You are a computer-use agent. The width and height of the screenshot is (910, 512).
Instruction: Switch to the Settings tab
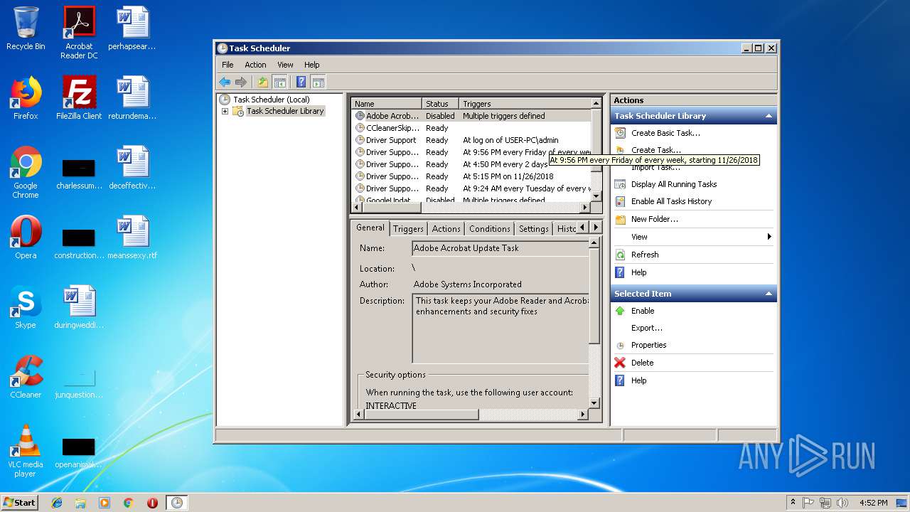coord(533,228)
